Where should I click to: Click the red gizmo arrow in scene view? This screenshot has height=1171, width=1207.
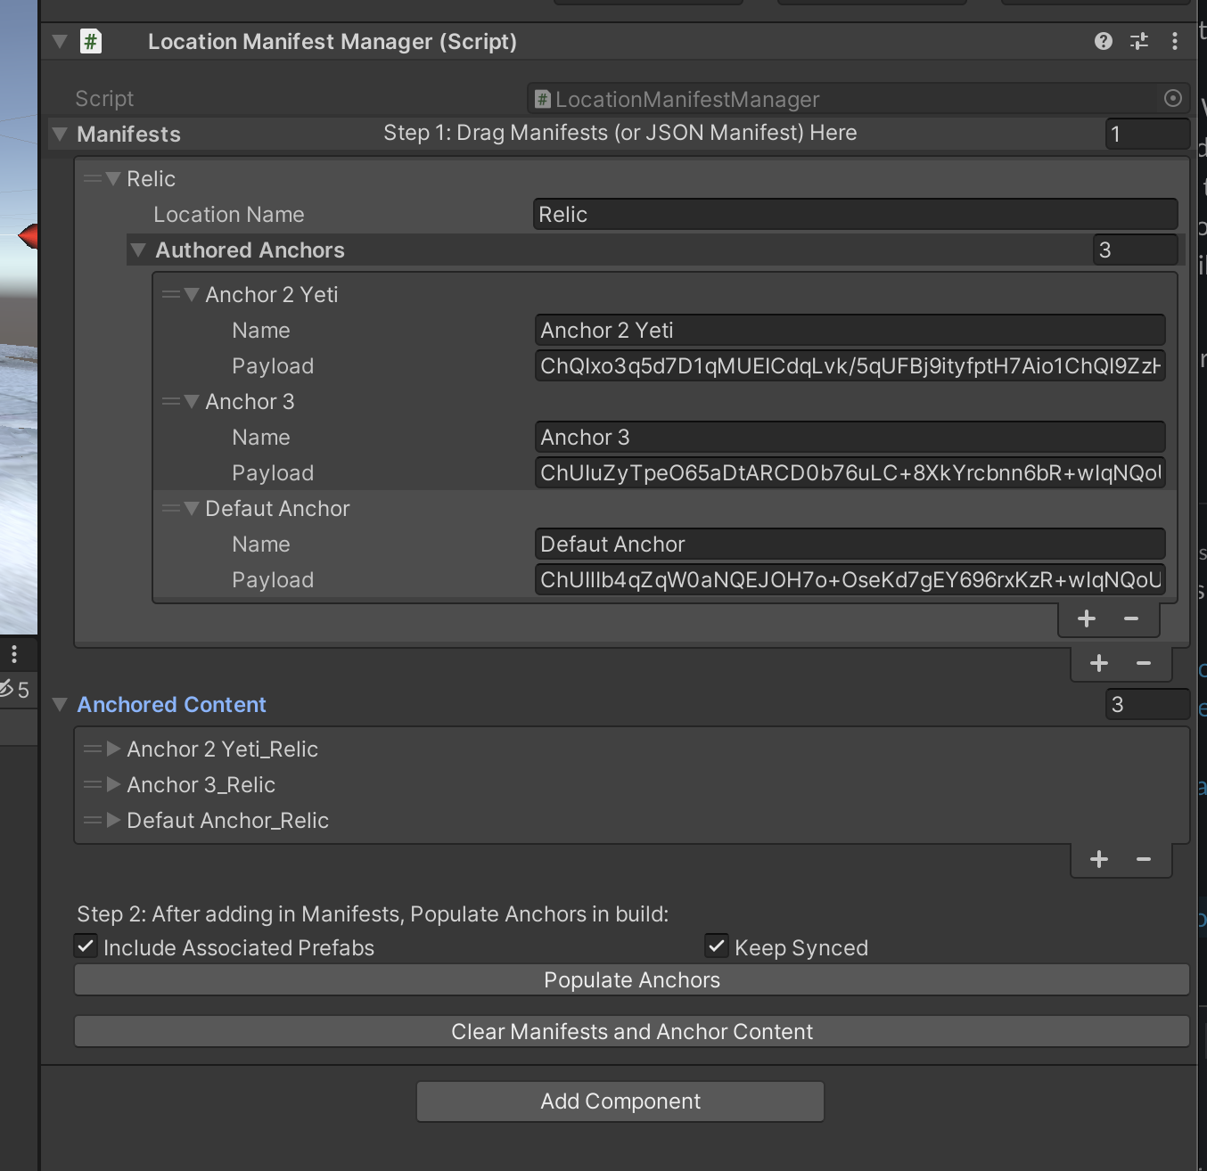pyautogui.click(x=28, y=236)
